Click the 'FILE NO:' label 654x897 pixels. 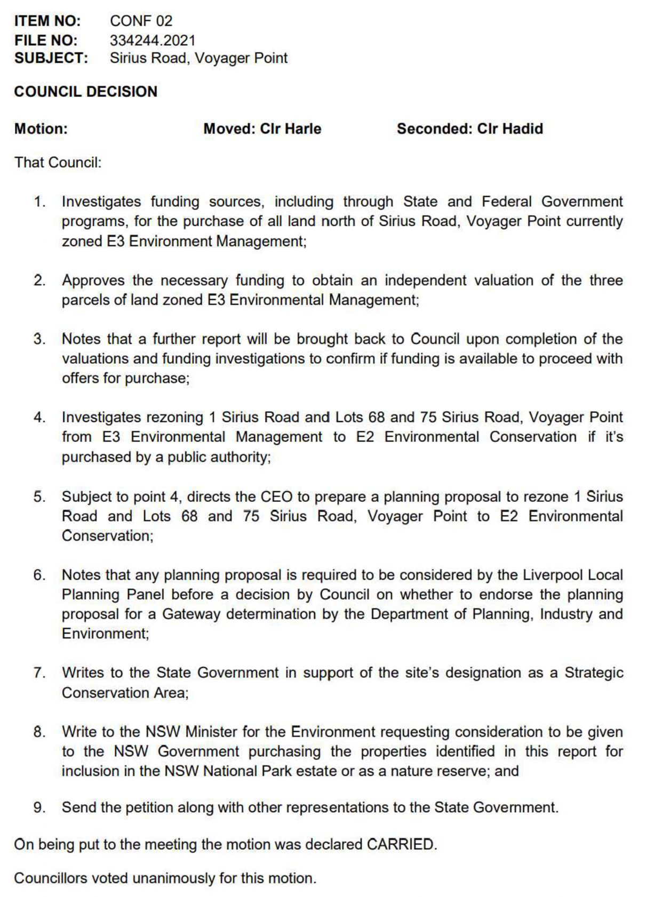pos(46,41)
